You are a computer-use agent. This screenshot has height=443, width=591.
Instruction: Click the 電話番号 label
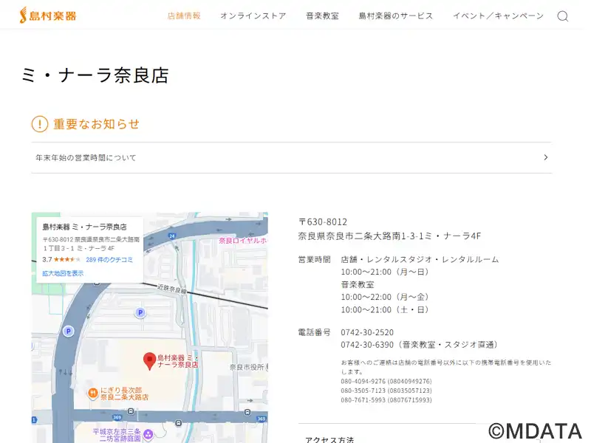tap(315, 332)
